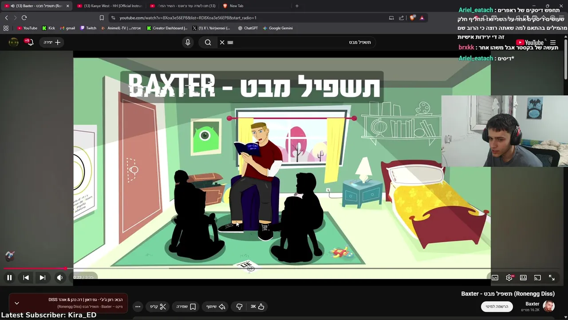Subscribe (הרשמה למינוי) to Baxter channel
Screen dimensions: 568x320
[497, 306]
